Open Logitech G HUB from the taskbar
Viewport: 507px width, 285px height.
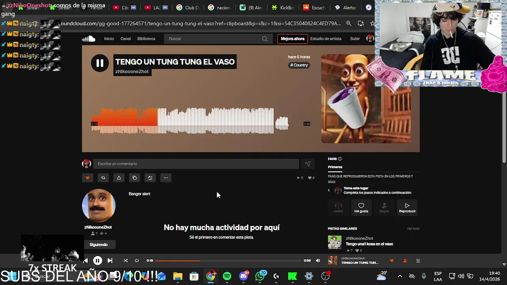pos(276,276)
